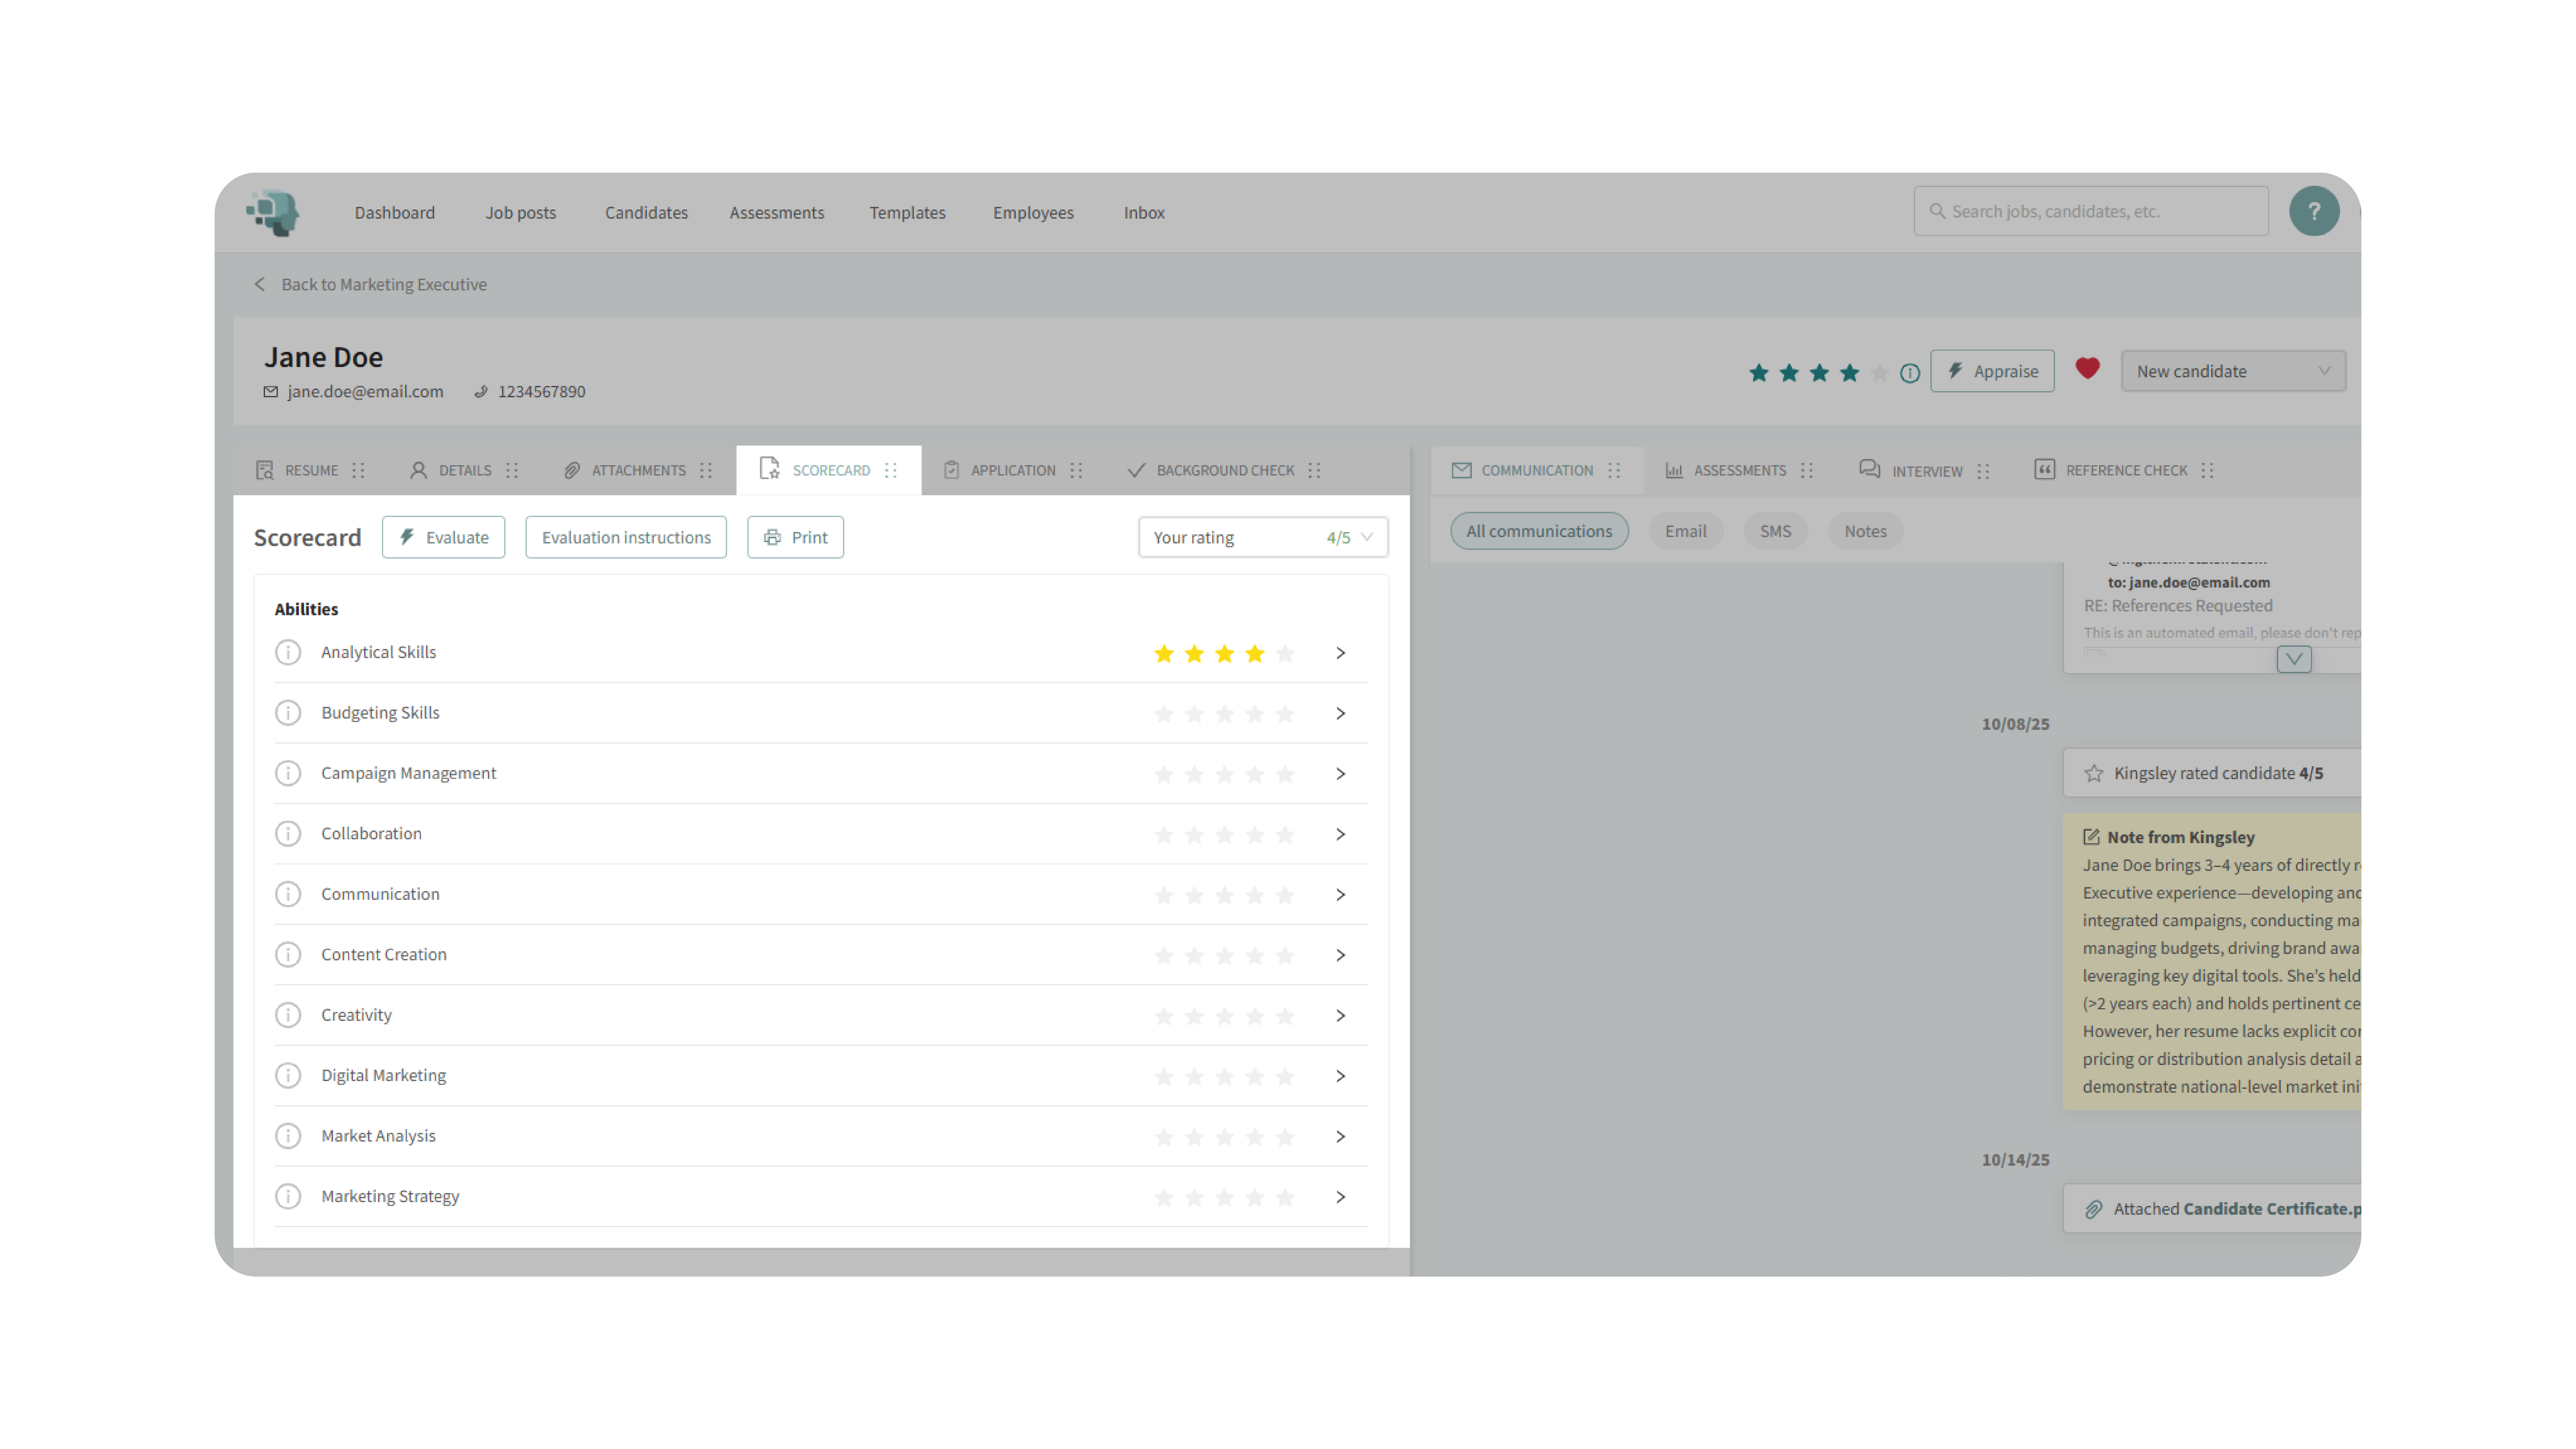The image size is (2576, 1449).
Task: Click info icon next to Analytical Skills
Action: [x=288, y=652]
